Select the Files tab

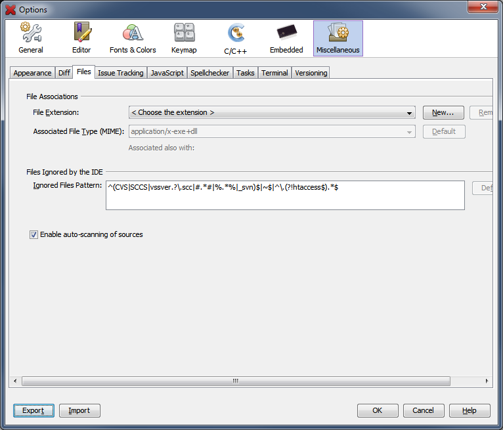(84, 72)
